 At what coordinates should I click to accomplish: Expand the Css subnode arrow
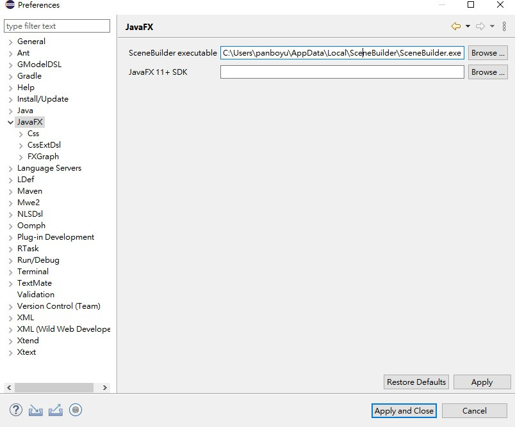[21, 134]
